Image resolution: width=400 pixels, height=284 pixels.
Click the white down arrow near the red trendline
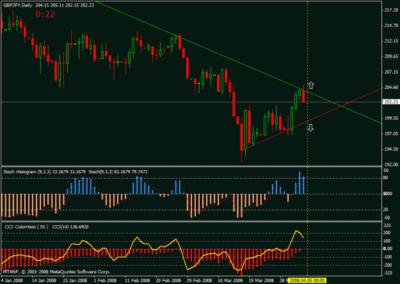(x=310, y=127)
